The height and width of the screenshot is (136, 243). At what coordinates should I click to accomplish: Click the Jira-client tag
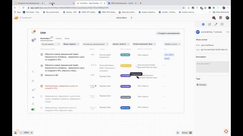[x=169, y=55]
